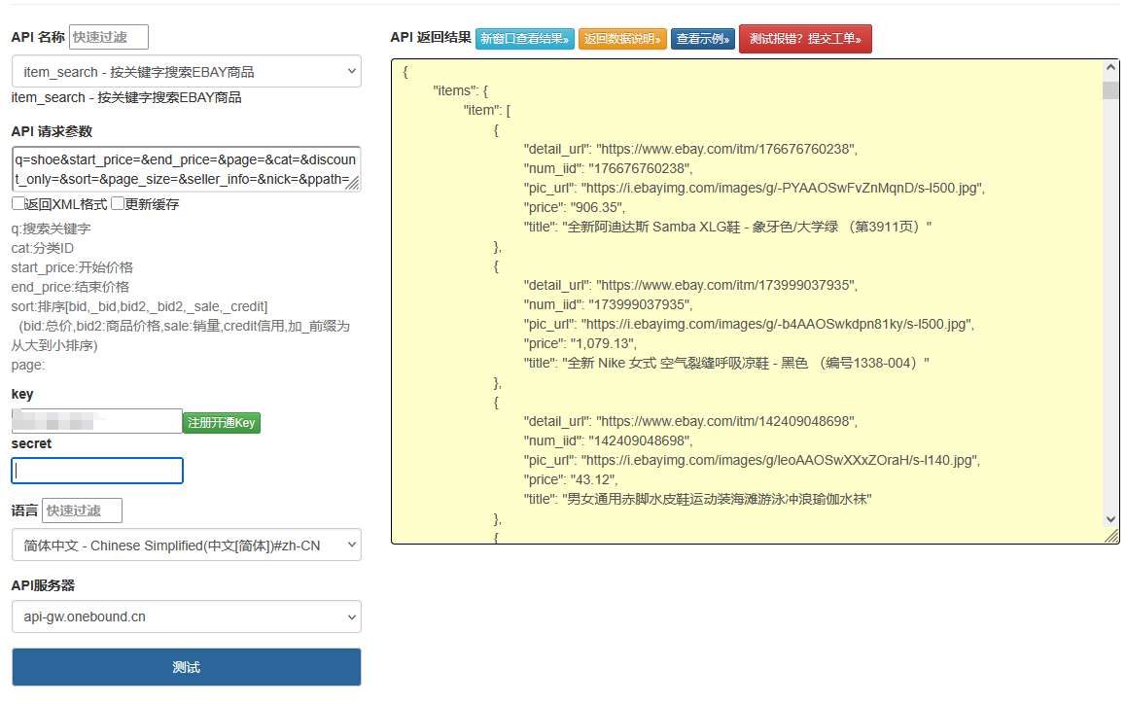The height and width of the screenshot is (704, 1126).
Task: Click the API 请求参数 heading
Action: click(x=52, y=131)
